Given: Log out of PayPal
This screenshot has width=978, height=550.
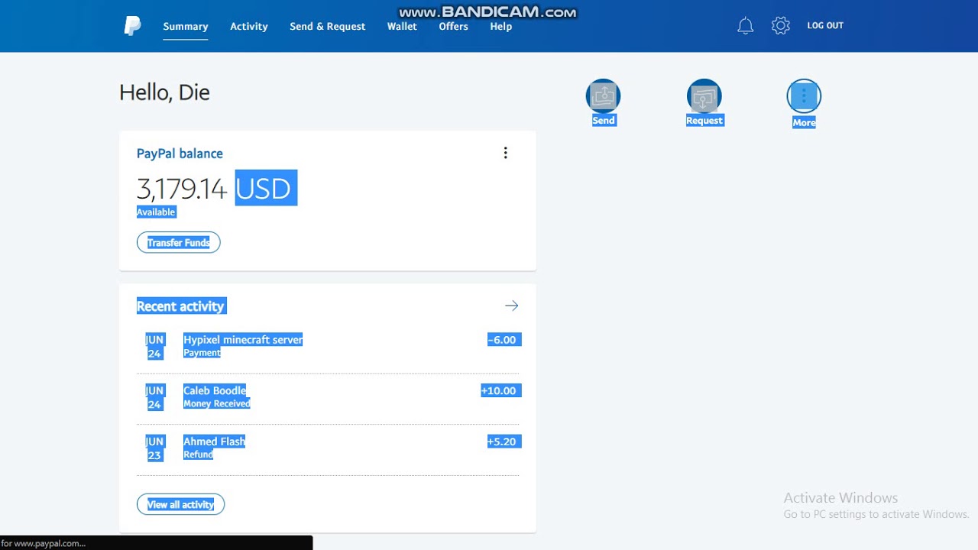Looking at the screenshot, I should [x=825, y=25].
